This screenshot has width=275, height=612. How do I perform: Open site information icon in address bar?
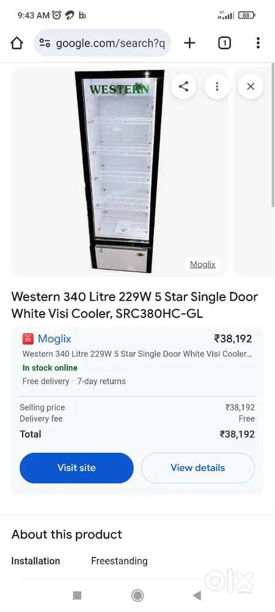[45, 43]
